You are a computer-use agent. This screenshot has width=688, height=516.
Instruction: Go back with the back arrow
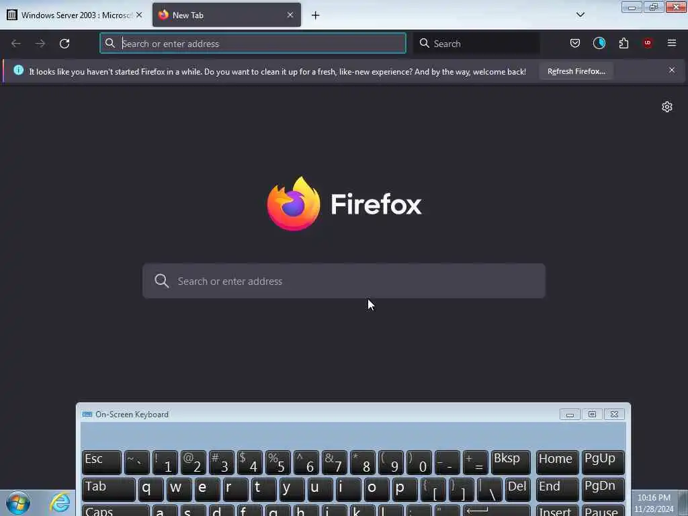pos(16,44)
